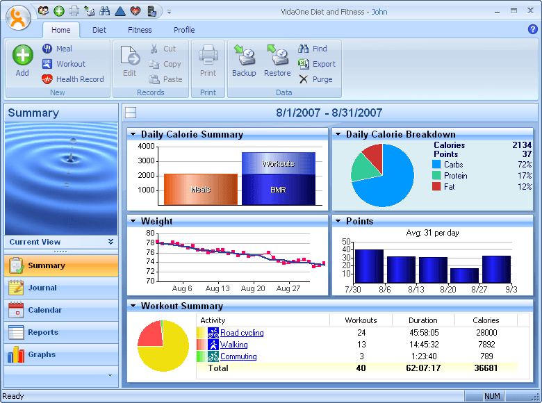This screenshot has width=542, height=403.
Task: Toggle the layout icon beside date range
Action: click(131, 113)
